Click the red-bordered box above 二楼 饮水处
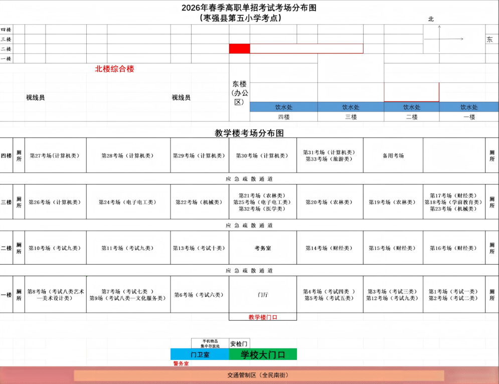This screenshot has width=499, height=384. coord(411,92)
